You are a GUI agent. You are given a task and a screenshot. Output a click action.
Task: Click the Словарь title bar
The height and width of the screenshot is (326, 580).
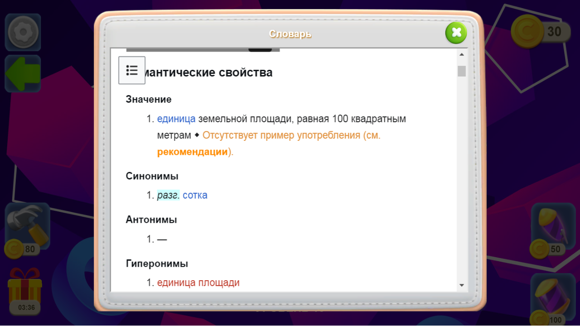pos(290,34)
